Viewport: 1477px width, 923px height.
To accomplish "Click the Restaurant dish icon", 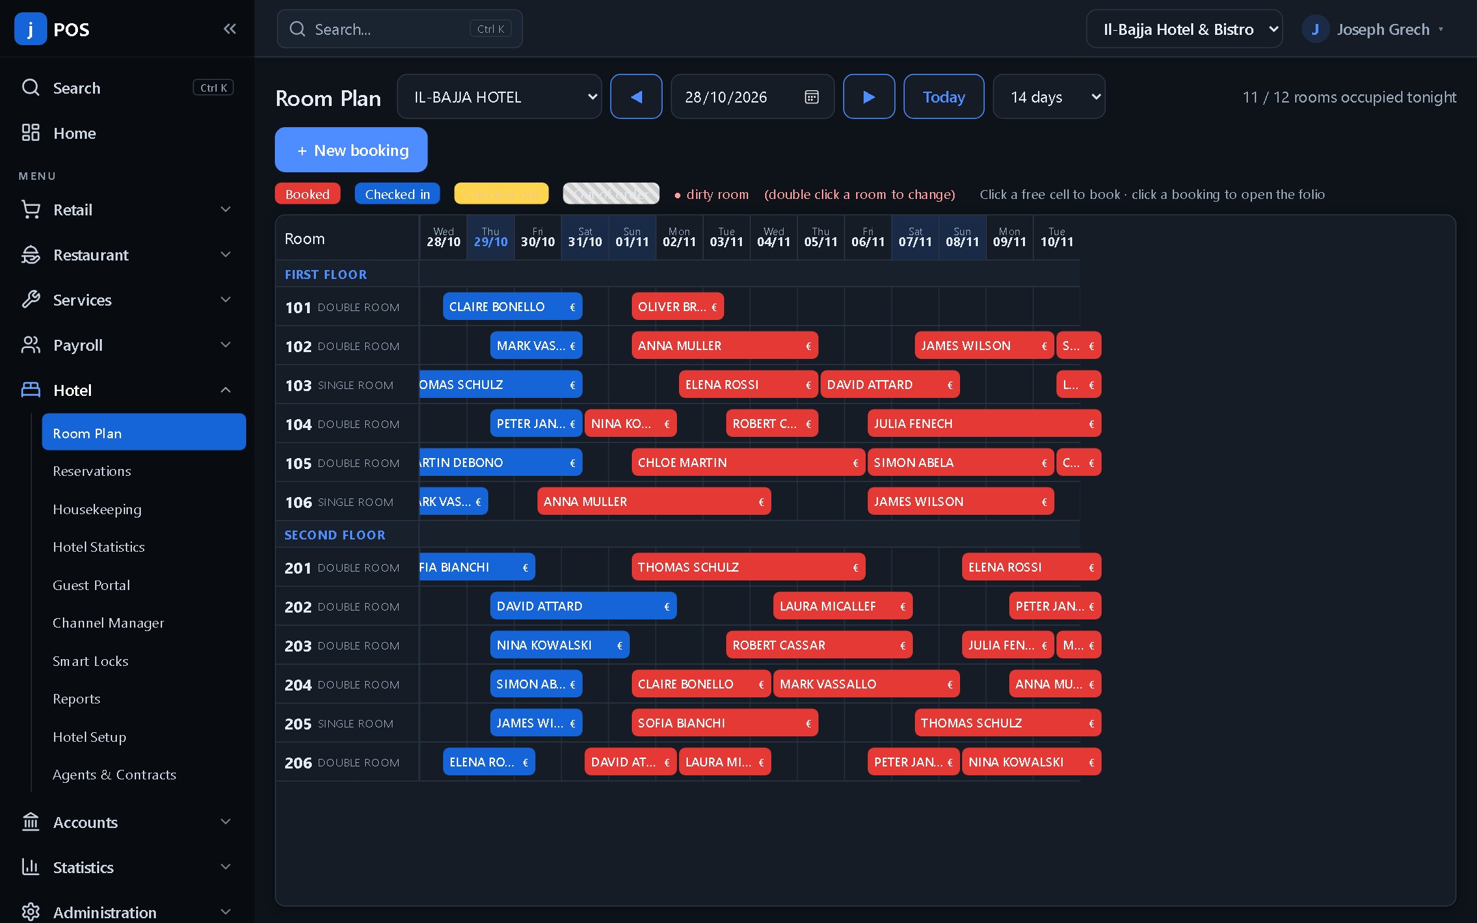I will point(31,254).
